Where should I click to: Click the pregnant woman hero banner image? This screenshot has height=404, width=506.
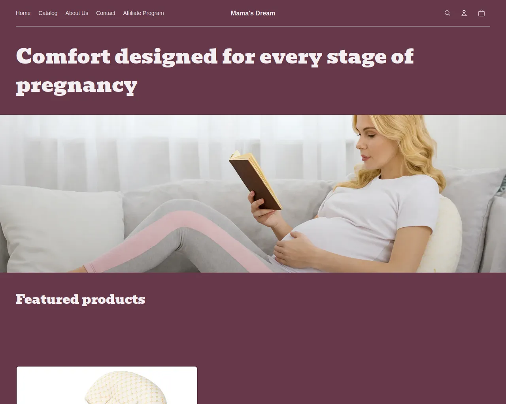coord(253,193)
